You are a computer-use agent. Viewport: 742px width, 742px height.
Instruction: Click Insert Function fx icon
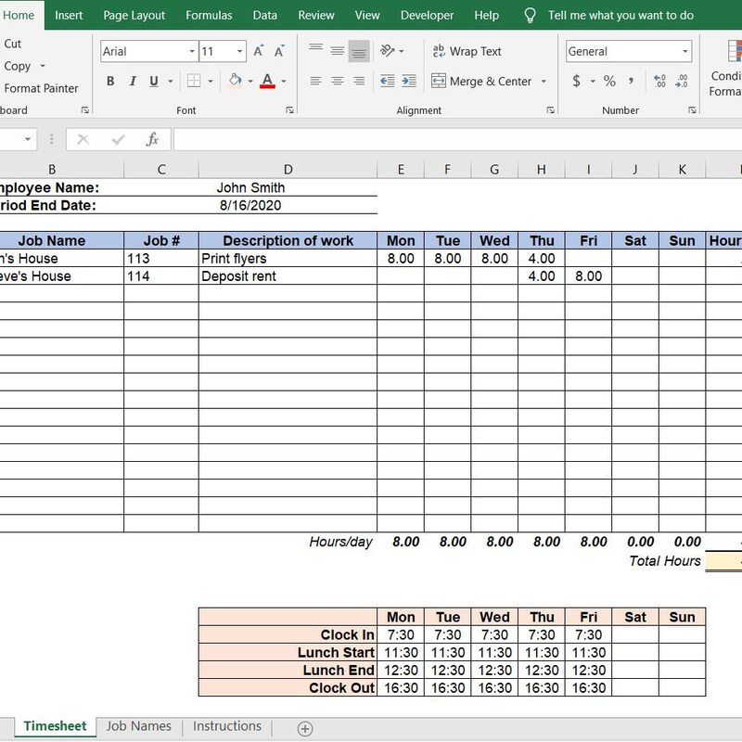coord(152,139)
